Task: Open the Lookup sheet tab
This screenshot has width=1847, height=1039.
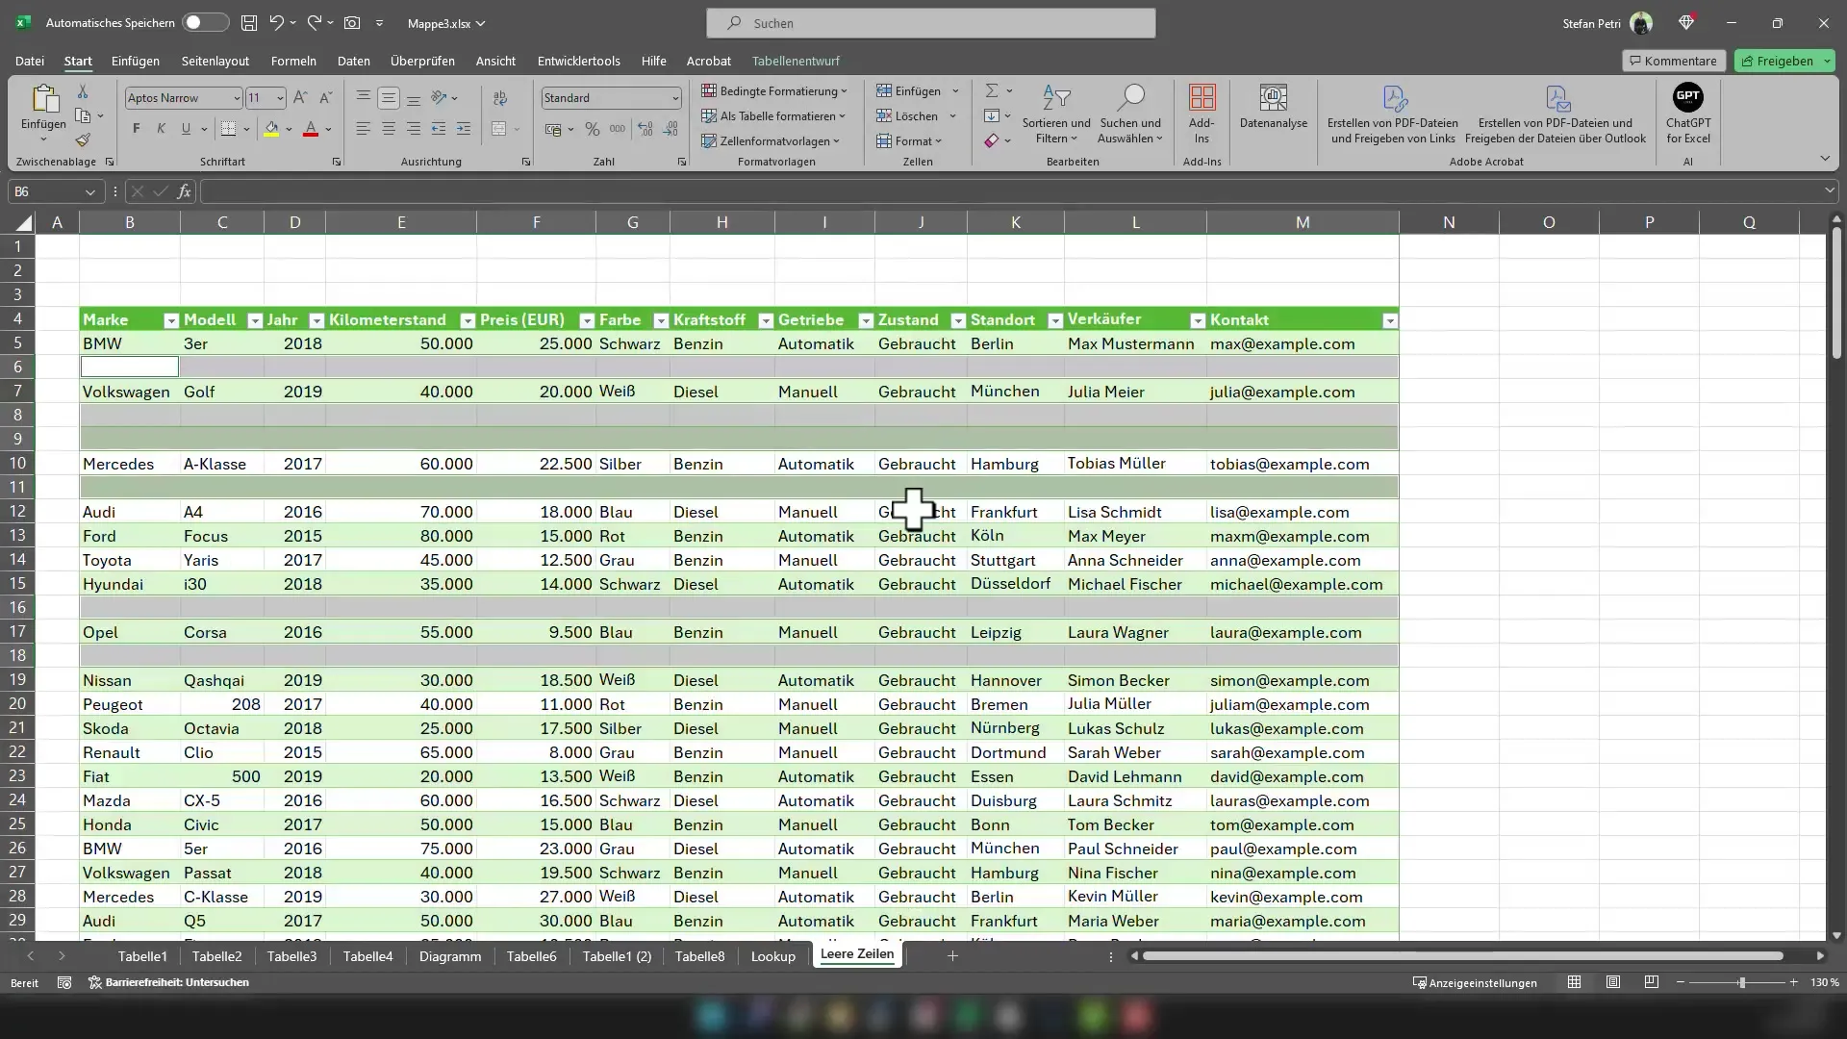Action: (x=773, y=956)
